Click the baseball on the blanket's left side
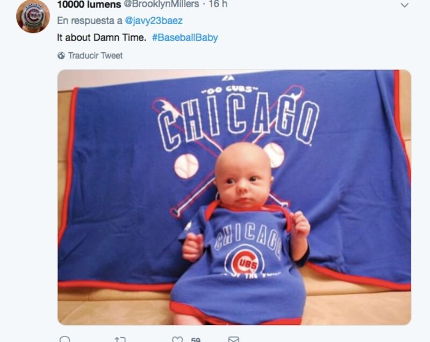 tap(186, 165)
